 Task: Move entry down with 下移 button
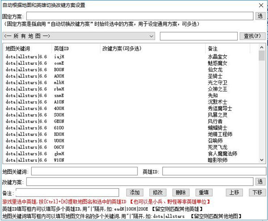[x=256, y=192]
